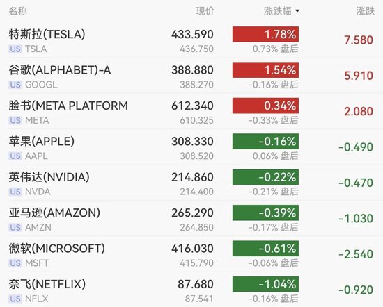
Task: Toggle sort order via 涨跌幅 arrow
Action: point(297,11)
